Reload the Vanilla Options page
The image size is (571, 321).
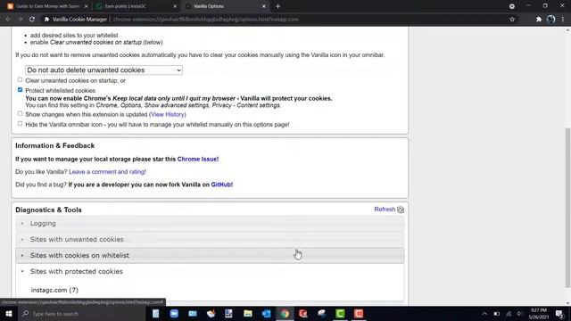click(32, 20)
